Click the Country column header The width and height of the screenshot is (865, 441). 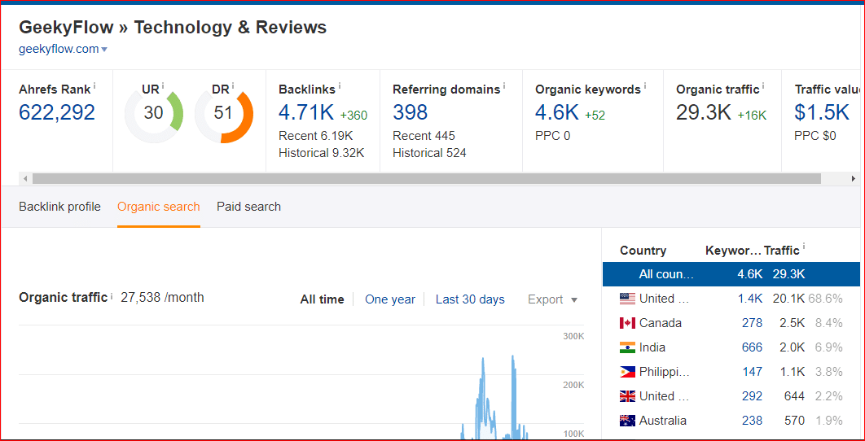pyautogui.click(x=643, y=251)
